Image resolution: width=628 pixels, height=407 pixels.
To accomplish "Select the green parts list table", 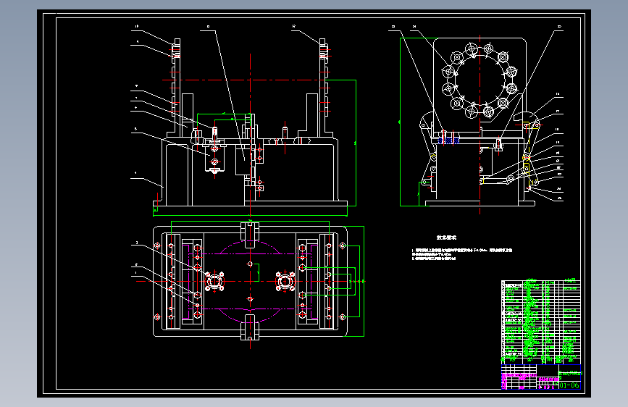I will pos(540,321).
